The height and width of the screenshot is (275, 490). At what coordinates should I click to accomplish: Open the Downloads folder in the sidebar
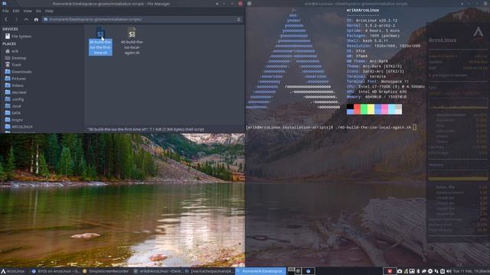[18, 72]
